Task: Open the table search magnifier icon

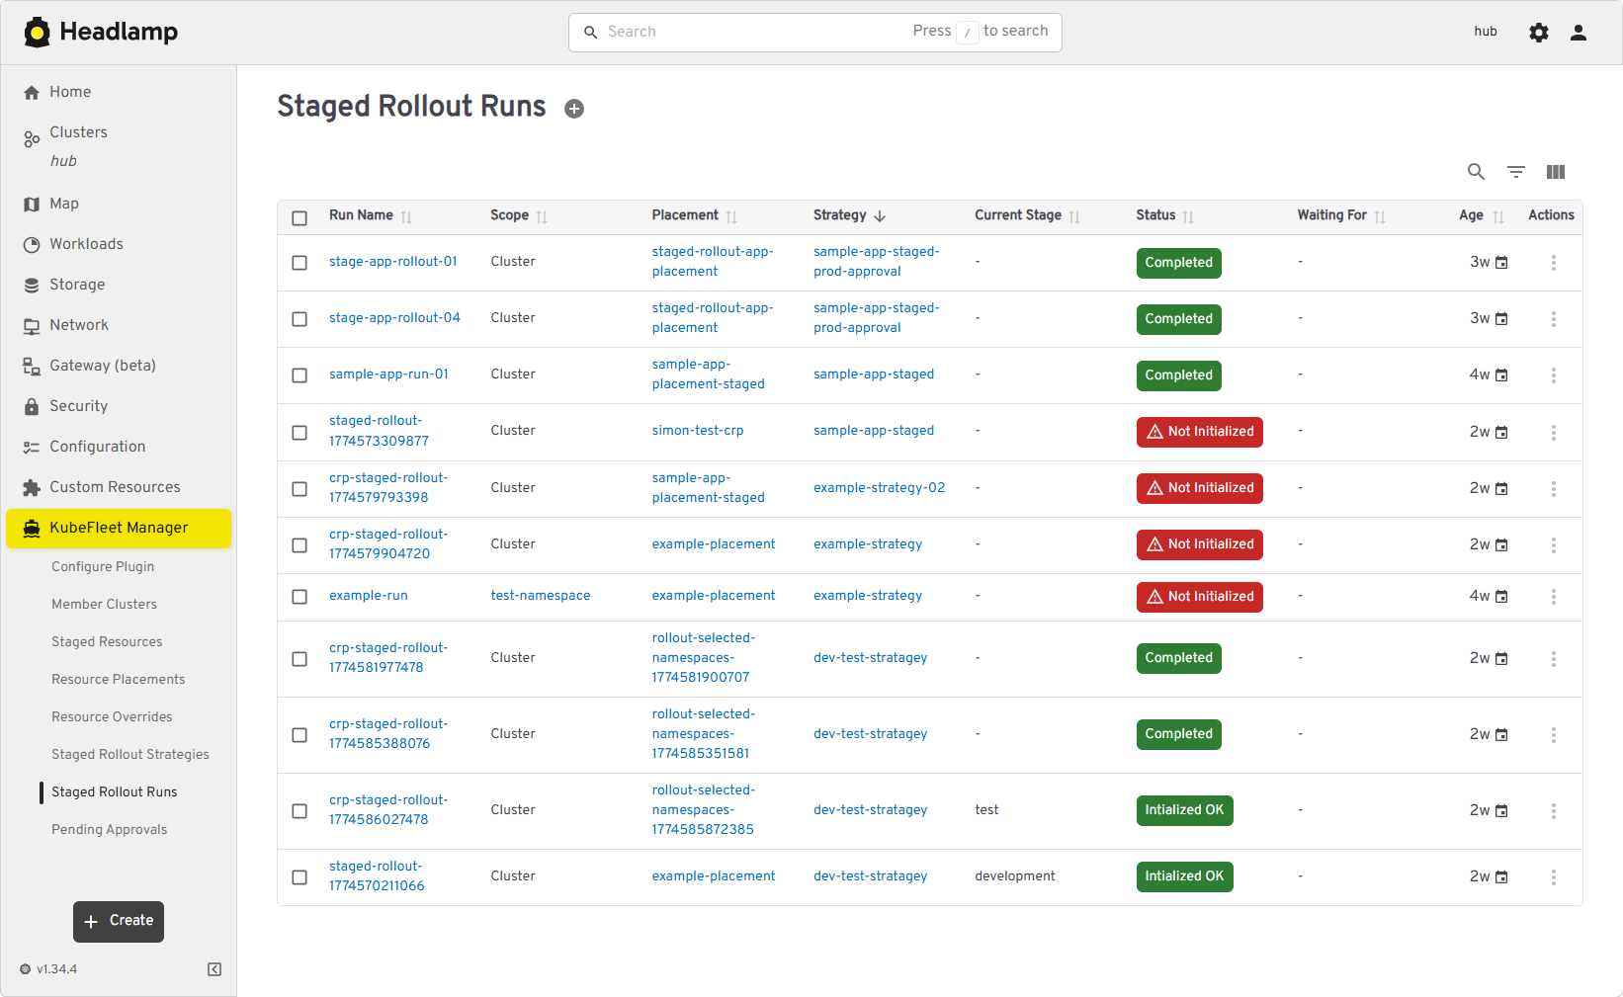Action: [x=1476, y=172]
